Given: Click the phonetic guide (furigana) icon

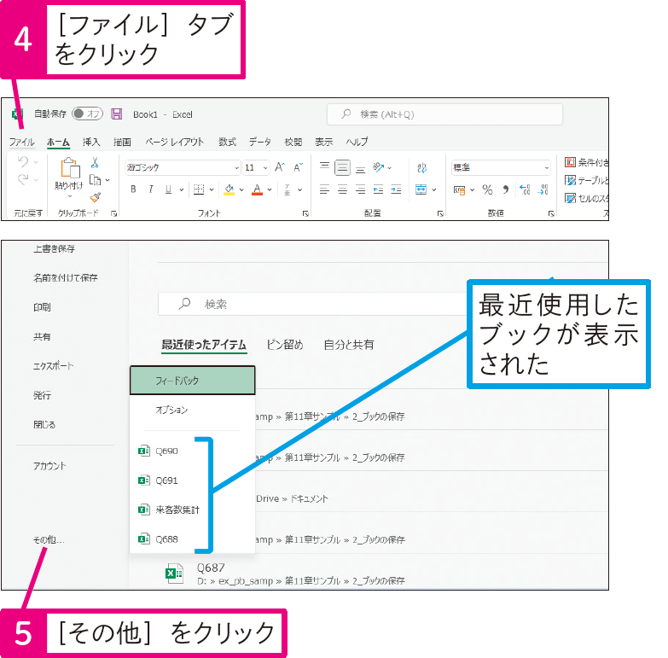Looking at the screenshot, I should (288, 189).
